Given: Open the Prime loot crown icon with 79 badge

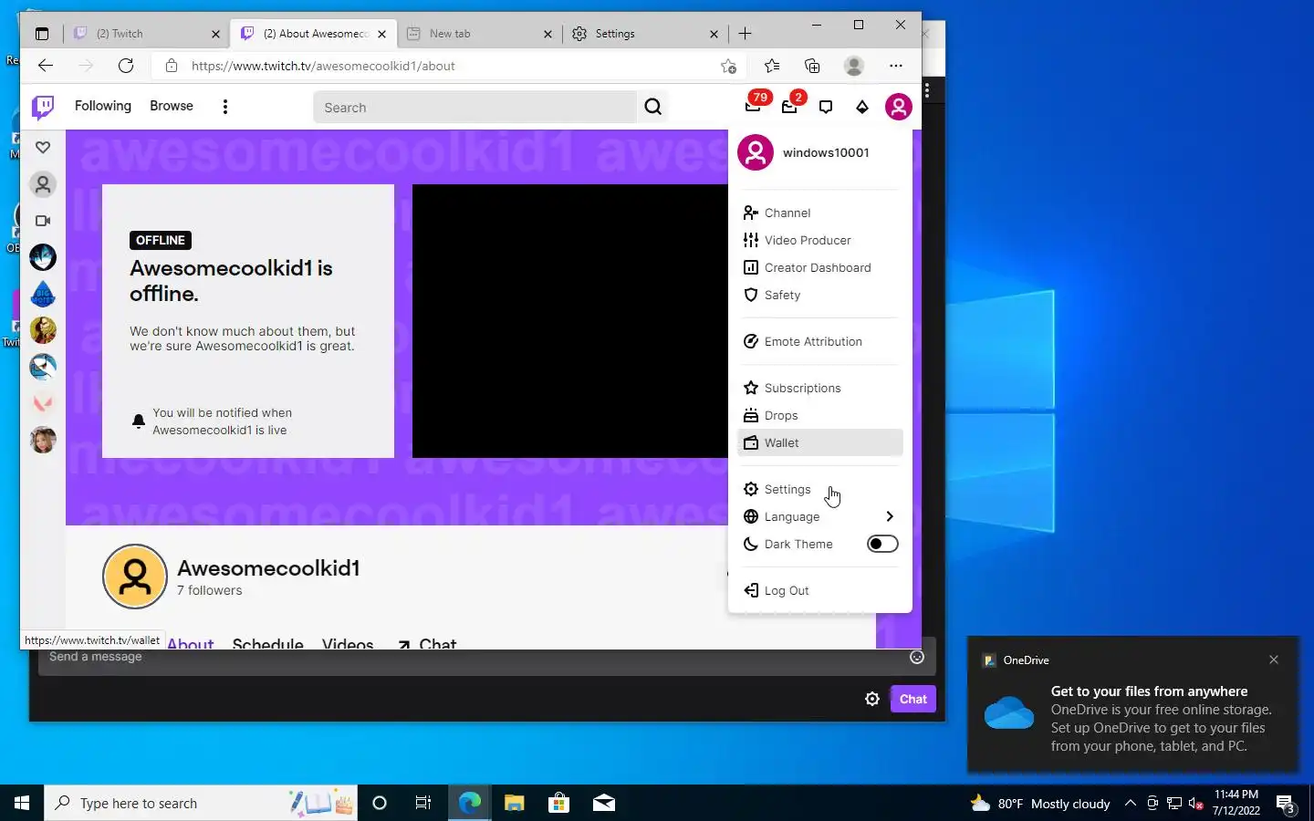Looking at the screenshot, I should 754,107.
